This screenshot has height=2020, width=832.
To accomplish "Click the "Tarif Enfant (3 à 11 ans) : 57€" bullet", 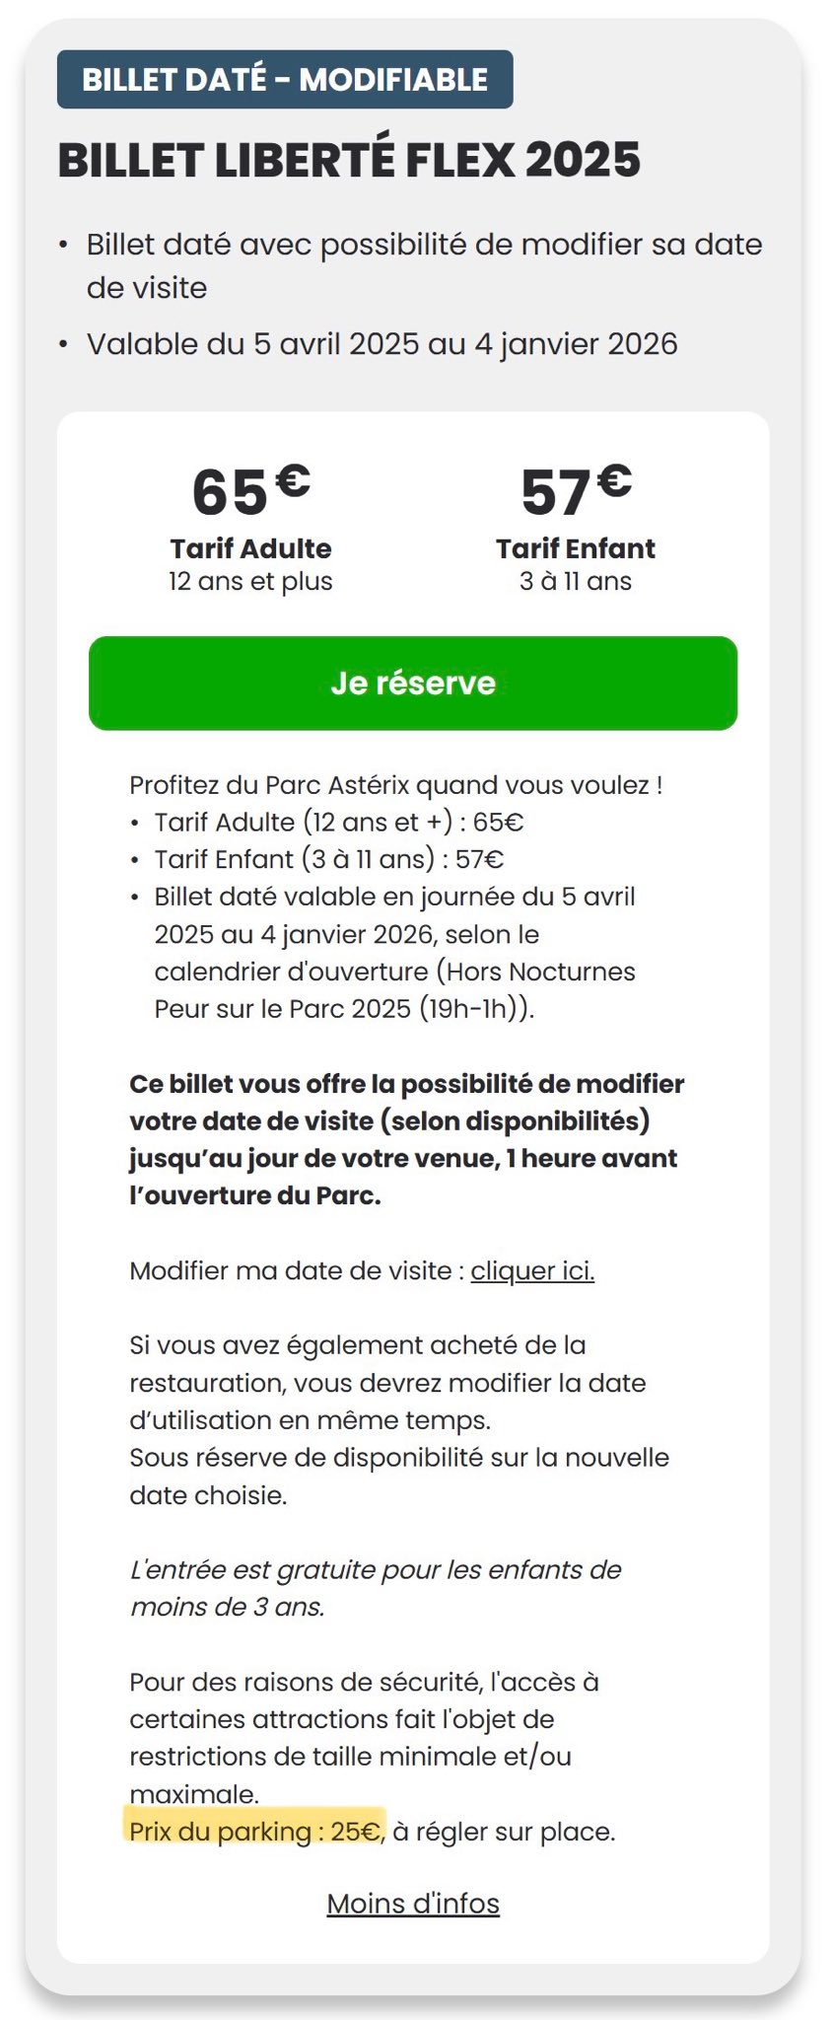I will (x=328, y=860).
